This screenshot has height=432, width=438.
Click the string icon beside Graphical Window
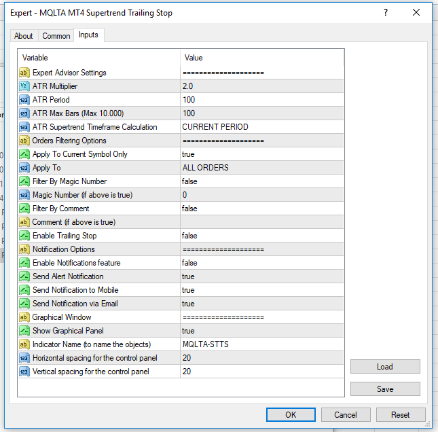24,317
